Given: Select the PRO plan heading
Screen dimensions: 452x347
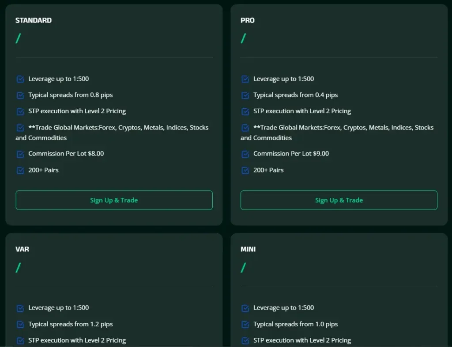Looking at the screenshot, I should point(248,20).
